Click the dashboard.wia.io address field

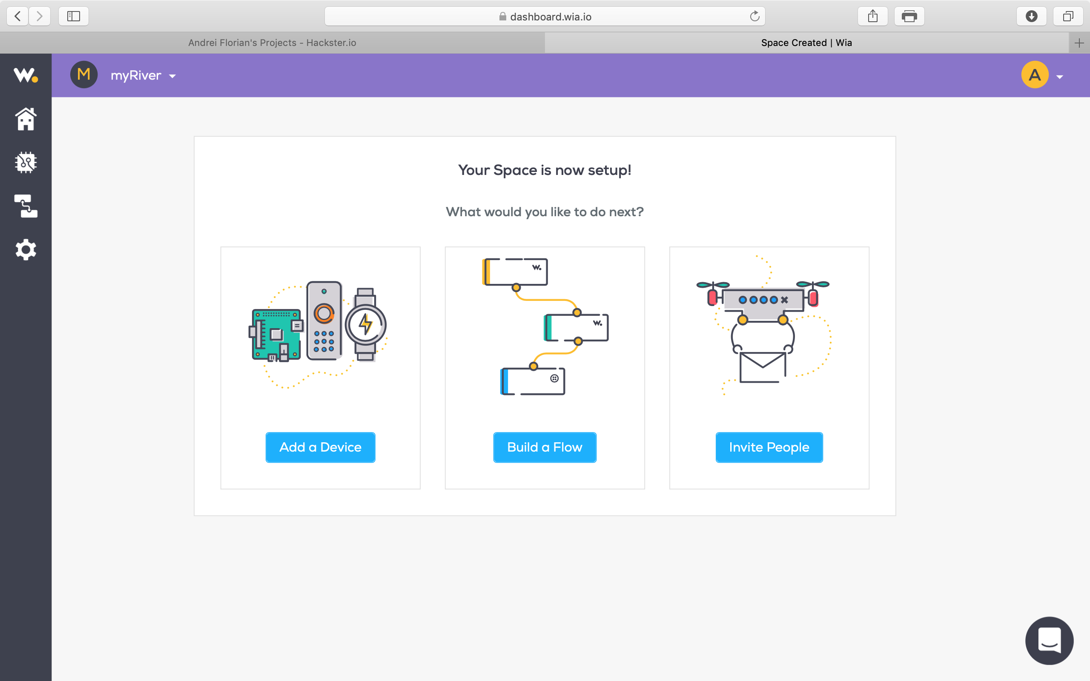545,17
